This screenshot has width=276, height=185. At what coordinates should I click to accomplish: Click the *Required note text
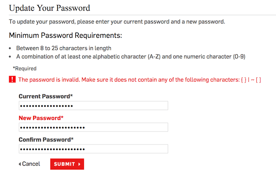point(25,68)
